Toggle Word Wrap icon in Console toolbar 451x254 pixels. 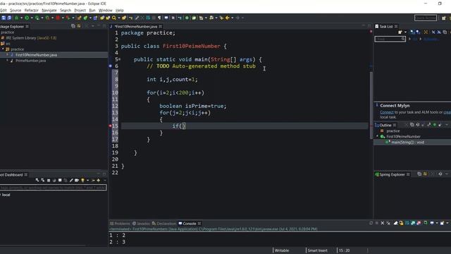(407, 223)
